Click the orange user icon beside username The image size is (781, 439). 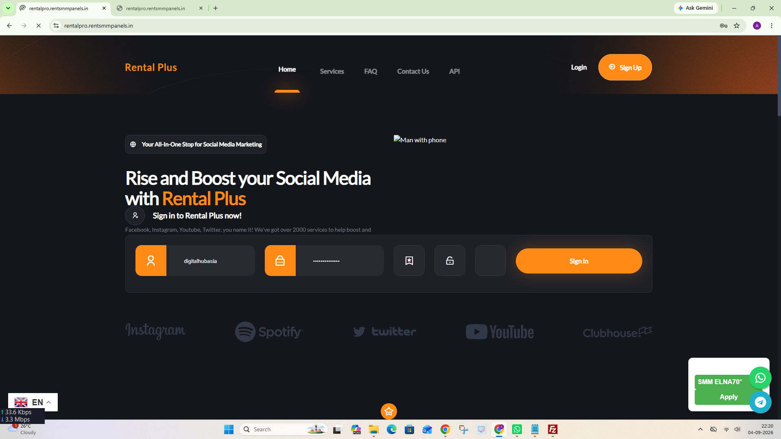151,261
